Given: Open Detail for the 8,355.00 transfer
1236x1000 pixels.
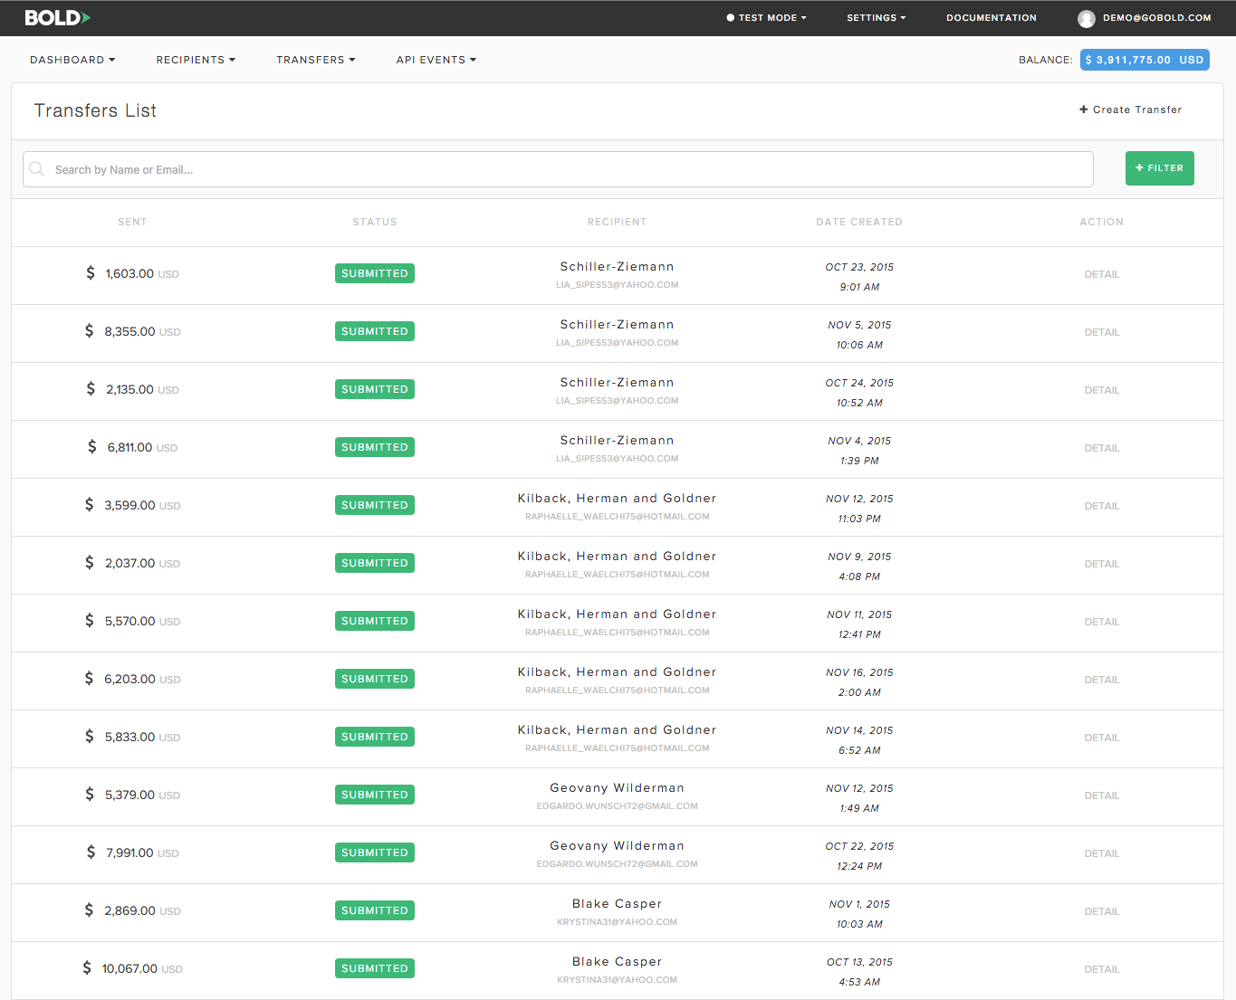Looking at the screenshot, I should click(x=1102, y=332).
